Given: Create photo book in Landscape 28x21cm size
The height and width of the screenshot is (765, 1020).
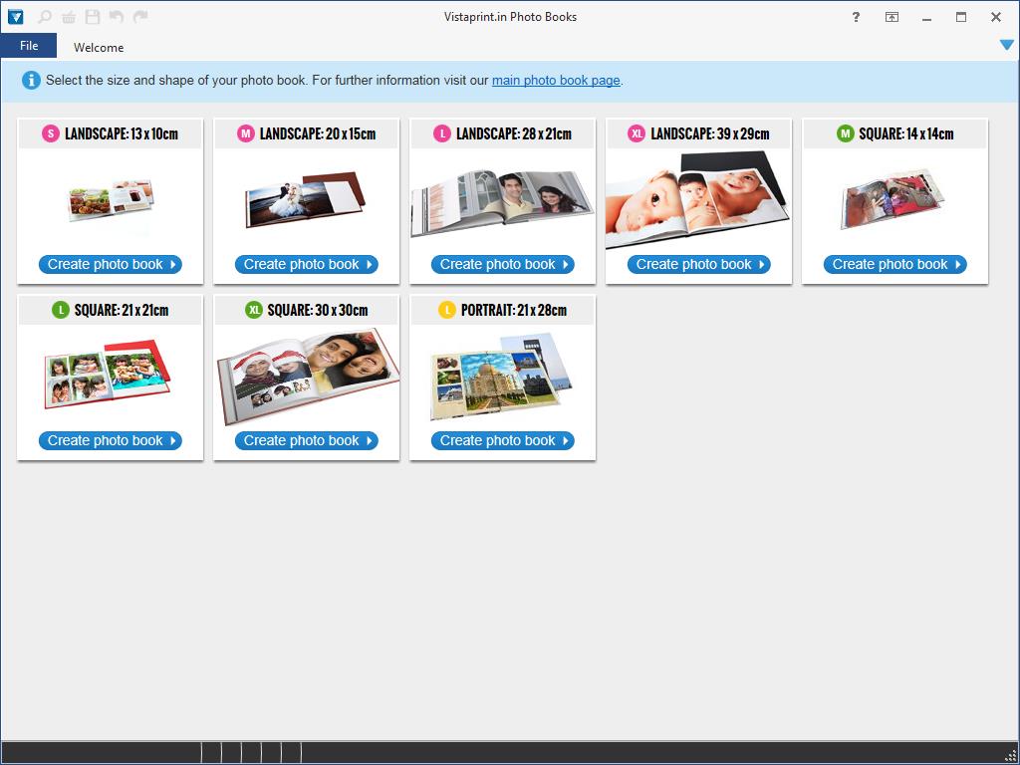Looking at the screenshot, I should [502, 264].
